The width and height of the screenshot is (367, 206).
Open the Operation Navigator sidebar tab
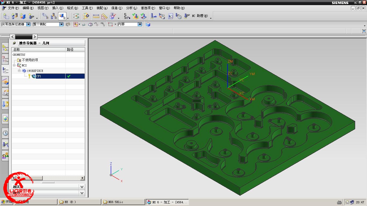click(5, 71)
